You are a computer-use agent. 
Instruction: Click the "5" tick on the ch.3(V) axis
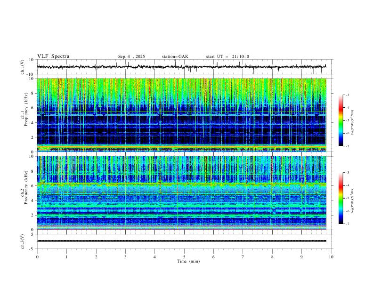[x=32, y=234]
